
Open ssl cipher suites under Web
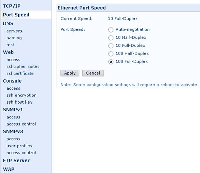(23, 66)
